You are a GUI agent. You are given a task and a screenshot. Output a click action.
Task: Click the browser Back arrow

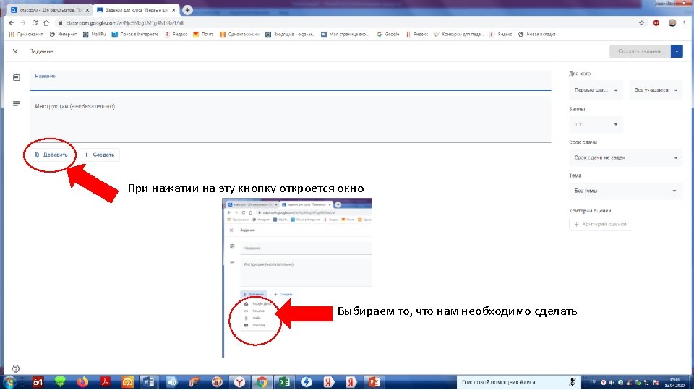pyautogui.click(x=12, y=22)
